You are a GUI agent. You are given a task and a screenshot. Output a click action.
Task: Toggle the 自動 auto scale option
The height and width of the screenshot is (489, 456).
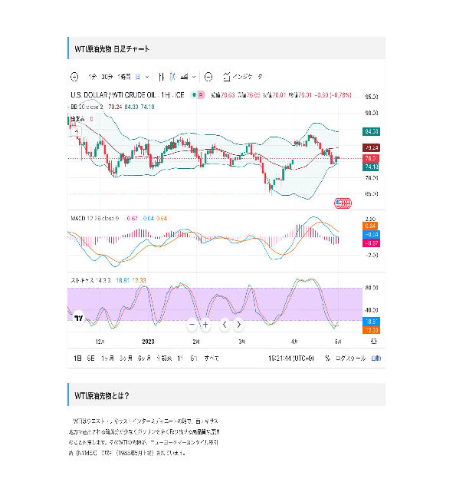pyautogui.click(x=376, y=358)
